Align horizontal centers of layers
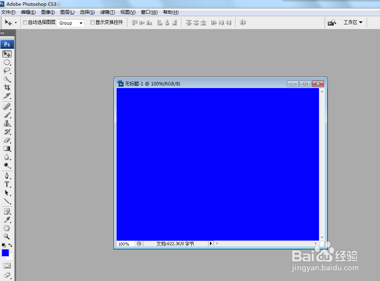 coord(167,22)
